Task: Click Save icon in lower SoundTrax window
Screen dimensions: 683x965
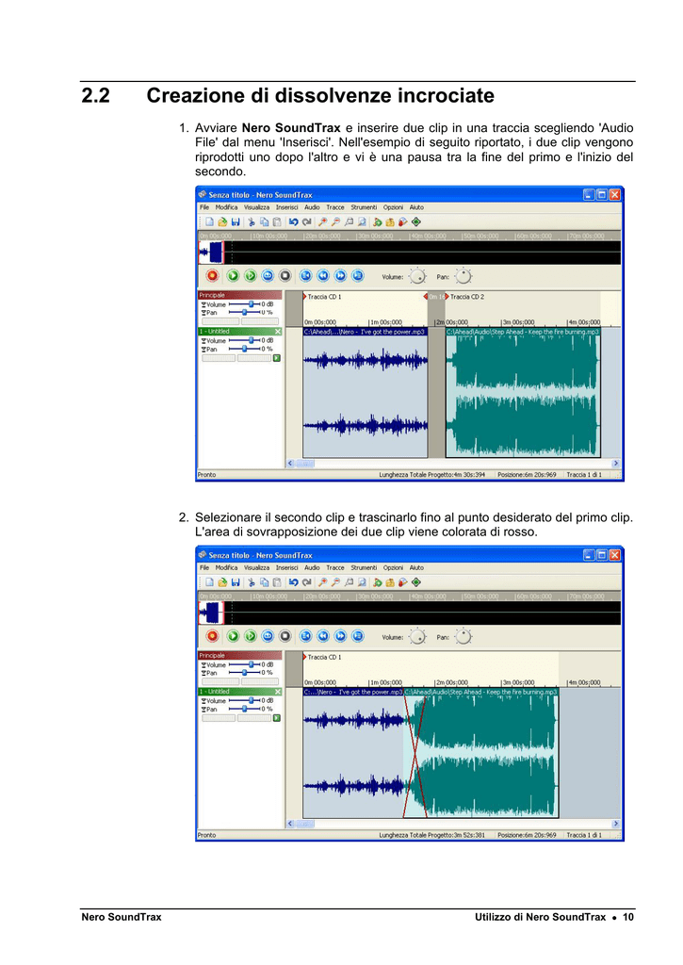Action: point(236,582)
